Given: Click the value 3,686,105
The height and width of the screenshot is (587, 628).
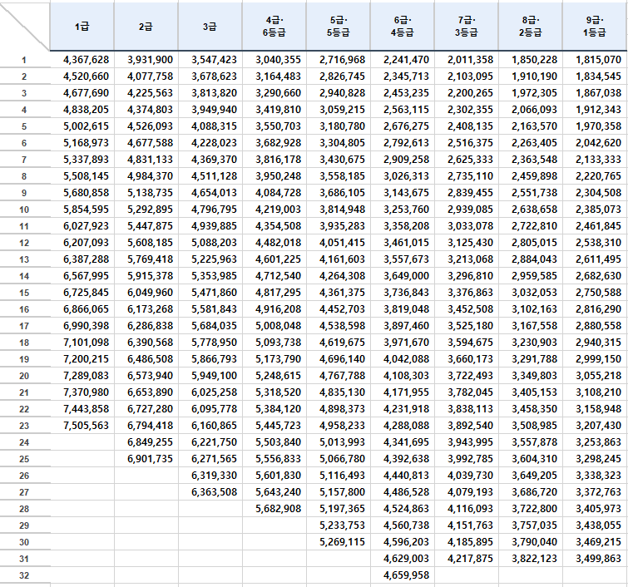Looking at the screenshot, I should point(342,193).
